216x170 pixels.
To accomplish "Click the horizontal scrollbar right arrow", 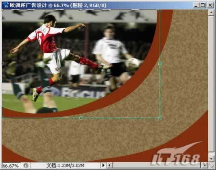I will click(x=205, y=166).
